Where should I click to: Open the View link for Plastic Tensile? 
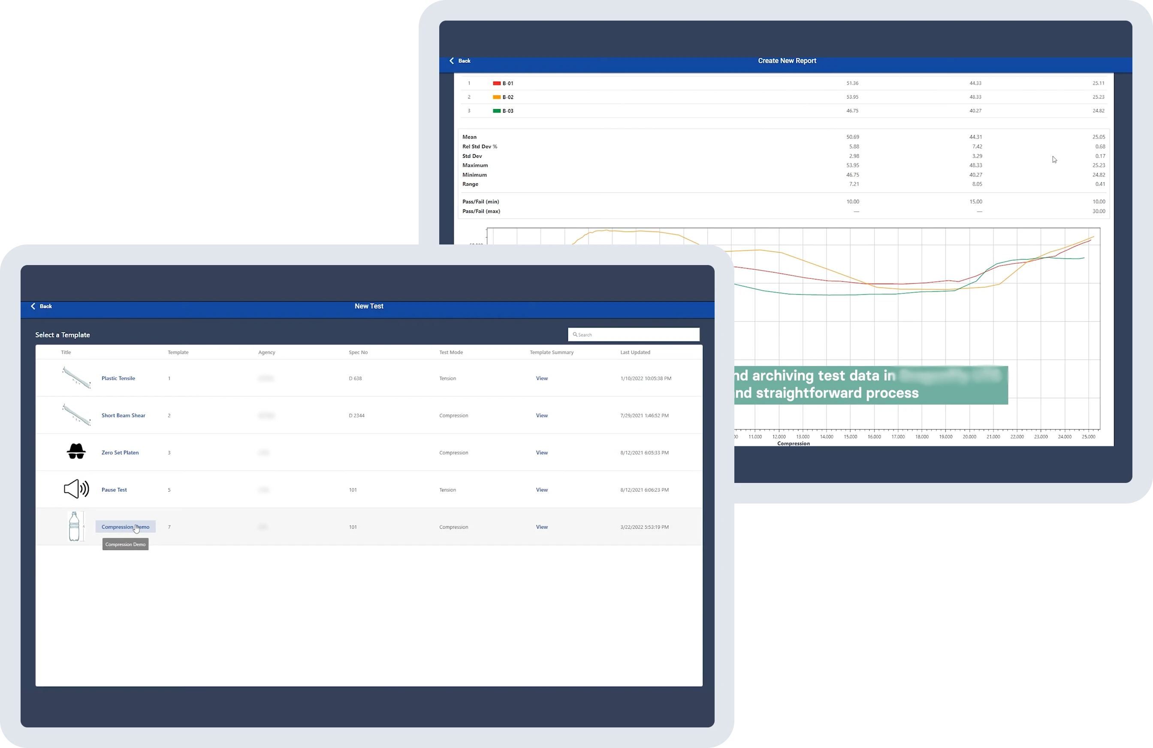pyautogui.click(x=541, y=378)
